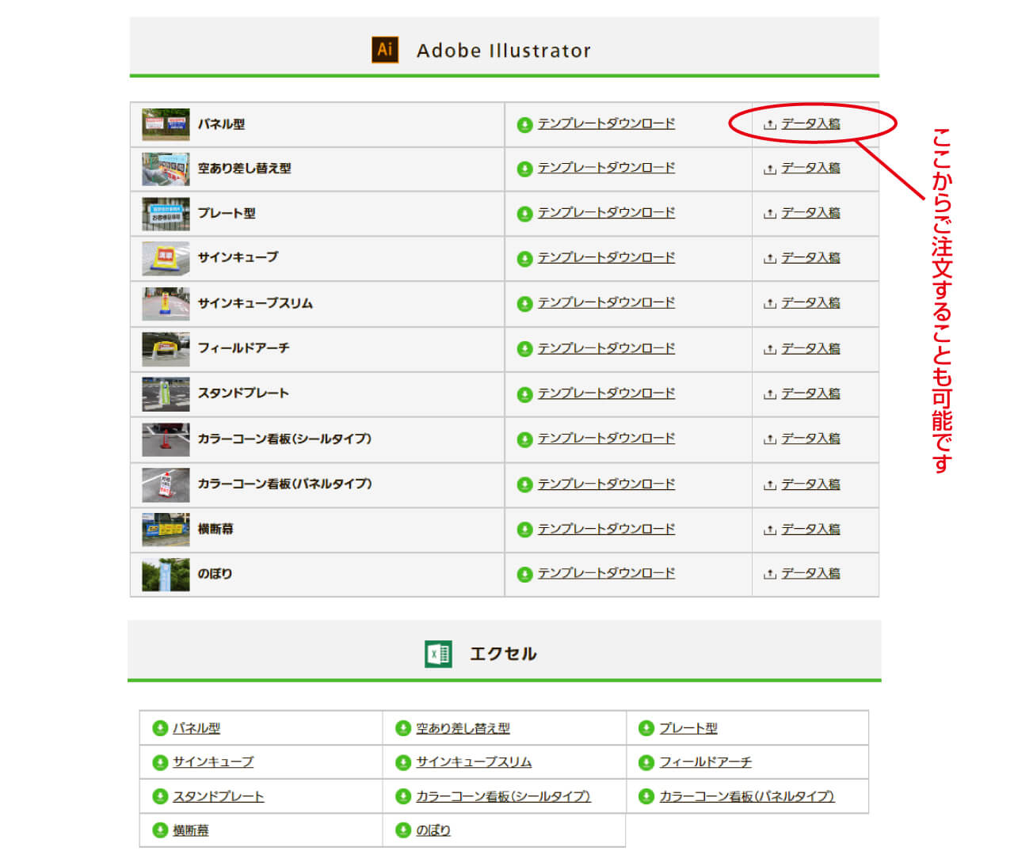Click upload icon in フィールドアーチ row
Screen dimensions: 1014x866
769,349
